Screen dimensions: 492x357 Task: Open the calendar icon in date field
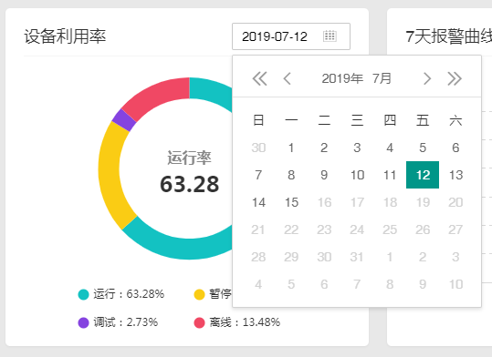coord(330,36)
